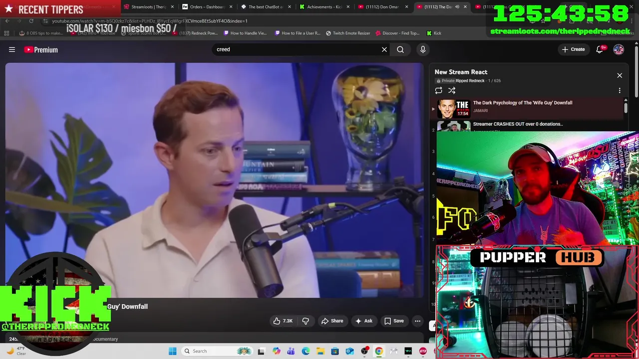The width and height of the screenshot is (639, 359).
Task: Launch Copilot from the taskbar
Action: [x=276, y=351]
